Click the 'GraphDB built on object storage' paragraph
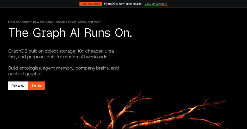The image size is (247, 129). coord(61,54)
